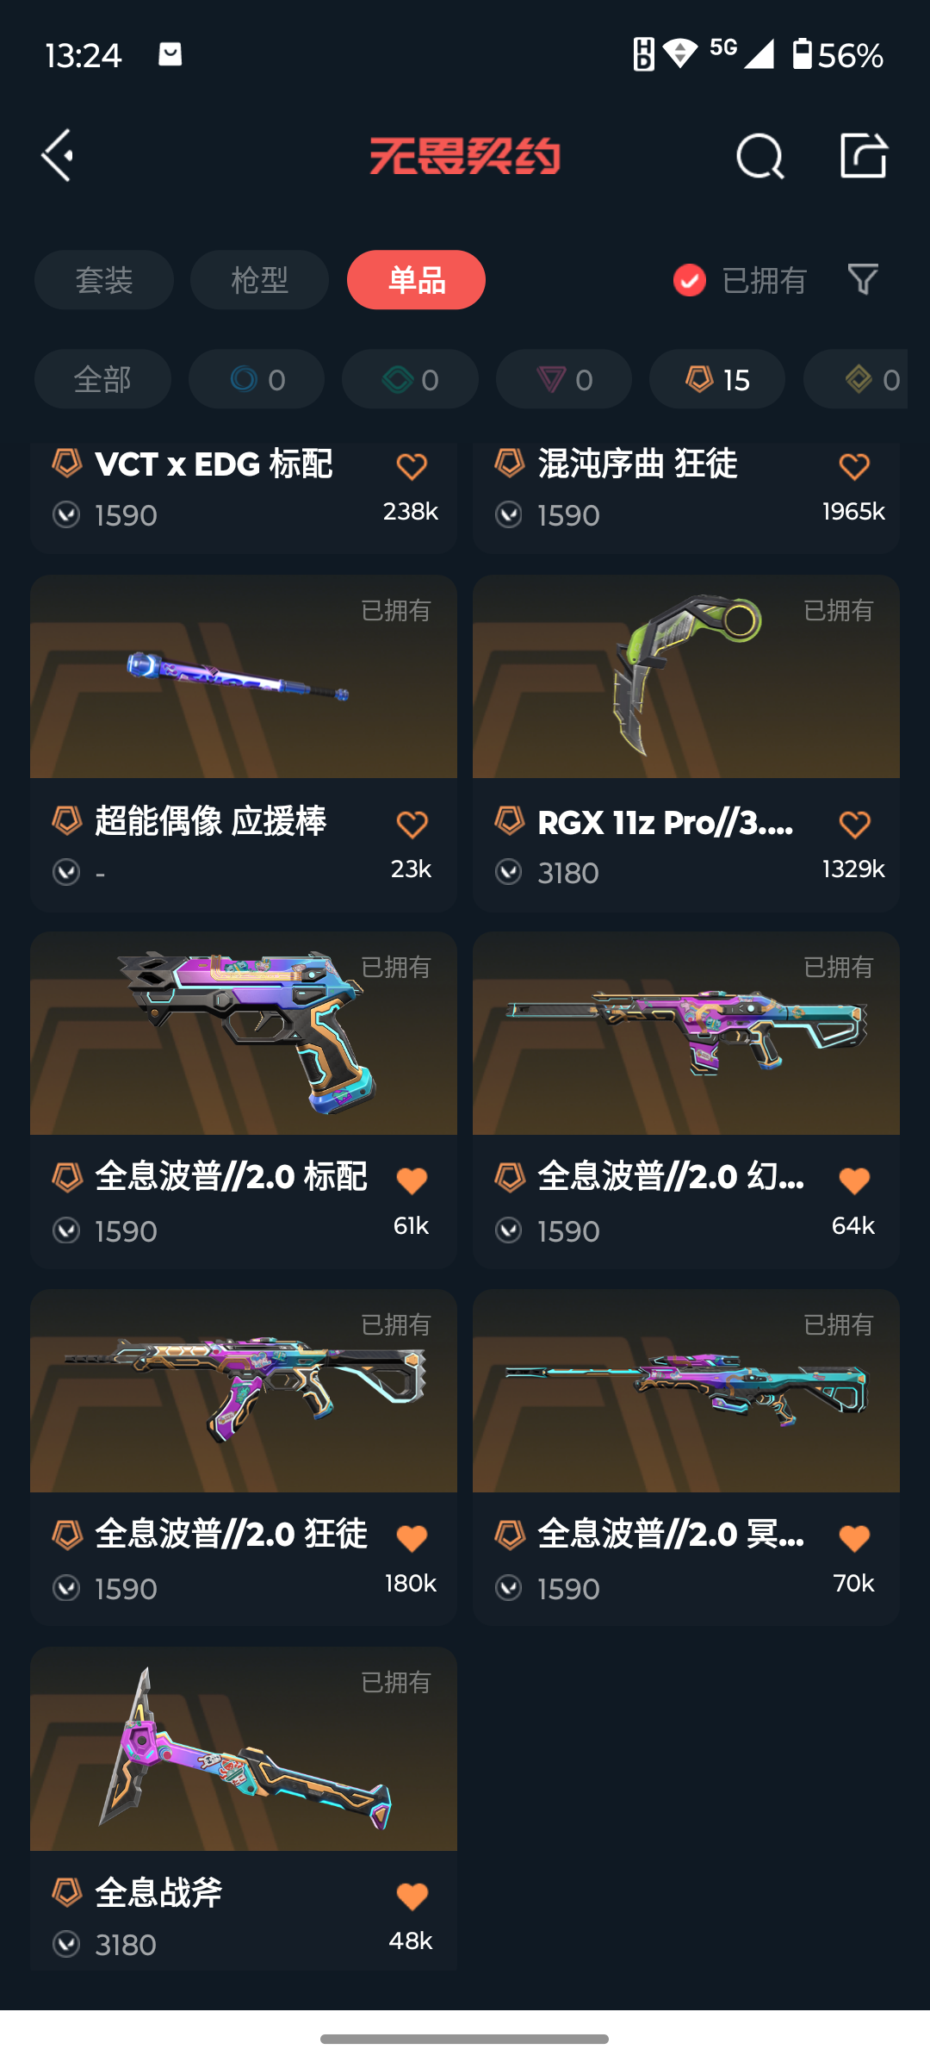The height and width of the screenshot is (2068, 930).
Task: Unfavorite the 全息战斧 heart
Action: coord(412,1897)
